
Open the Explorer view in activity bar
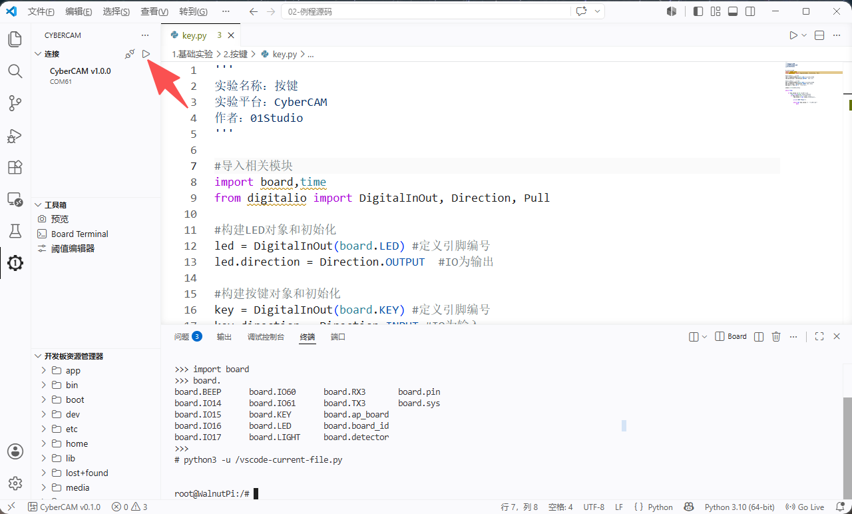point(15,39)
